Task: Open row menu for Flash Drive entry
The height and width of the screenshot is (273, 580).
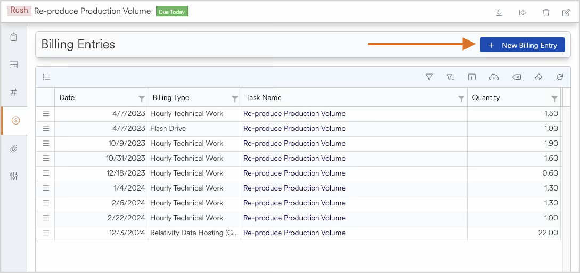Action: (x=45, y=129)
